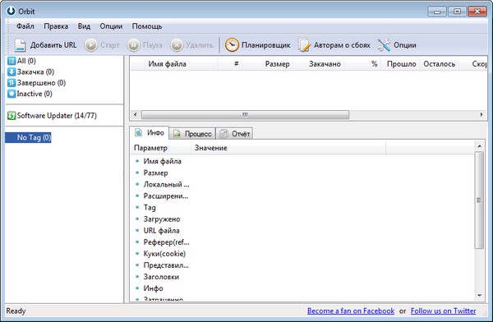This screenshot has height=322, width=493.
Task: Click Авторам о сбоях toolbar label
Action: pos(342,45)
